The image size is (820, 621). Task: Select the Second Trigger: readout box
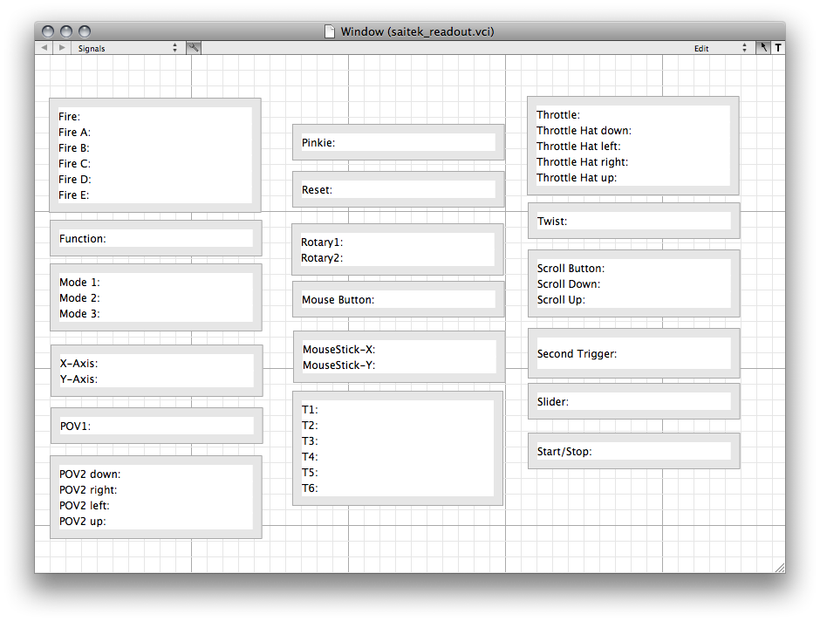click(x=634, y=353)
